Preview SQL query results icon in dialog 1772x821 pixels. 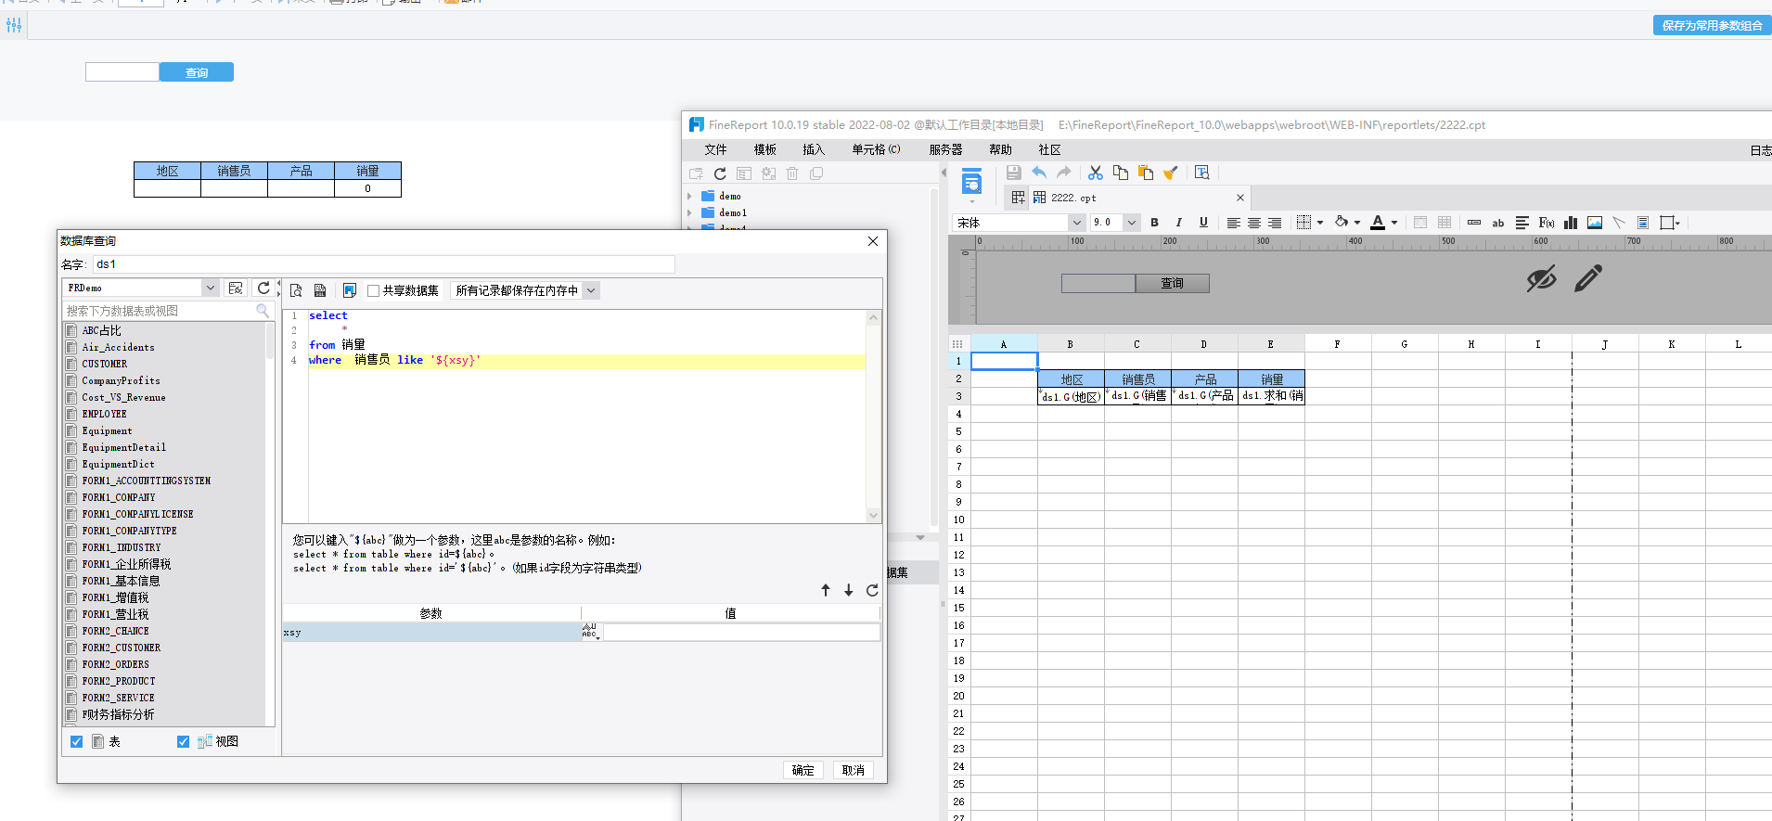click(x=296, y=290)
